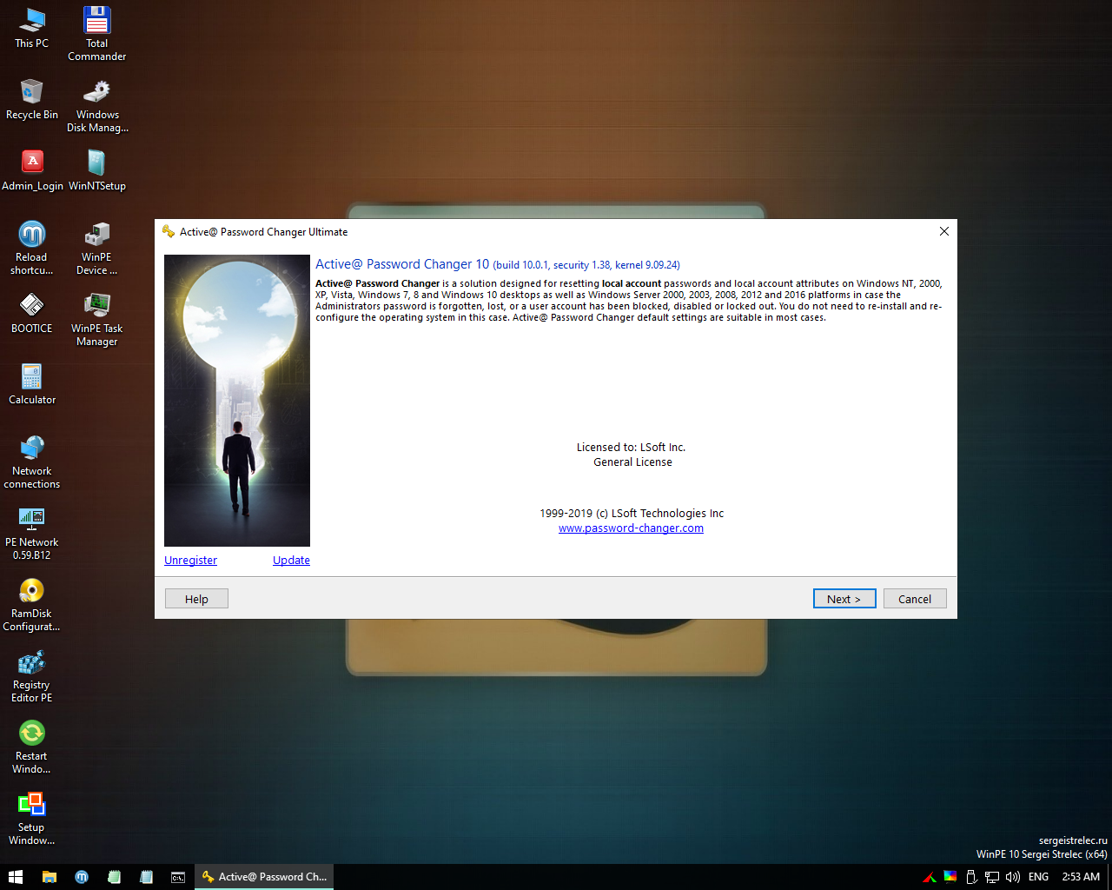Open WinPE Task Manager icon
The width and height of the screenshot is (1112, 890).
click(x=96, y=318)
